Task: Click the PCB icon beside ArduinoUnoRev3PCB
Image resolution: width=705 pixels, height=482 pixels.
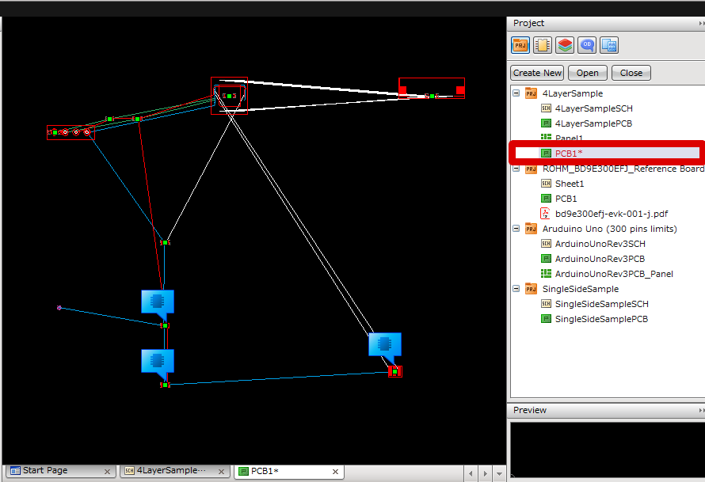Action: [x=547, y=258]
